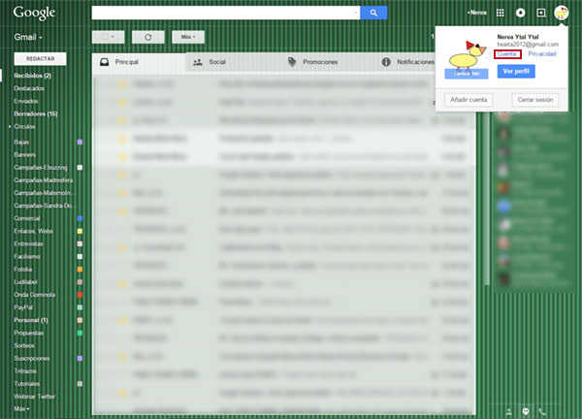Expand Más labels at sidebar bottom
Image resolution: width=582 pixels, height=419 pixels.
pos(21,408)
